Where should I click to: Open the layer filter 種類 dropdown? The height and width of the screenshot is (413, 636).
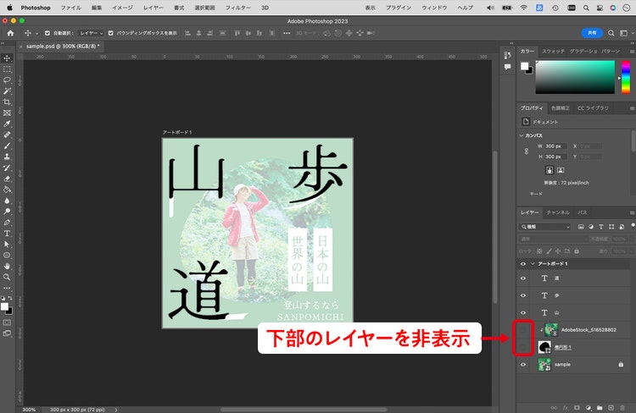click(x=545, y=227)
